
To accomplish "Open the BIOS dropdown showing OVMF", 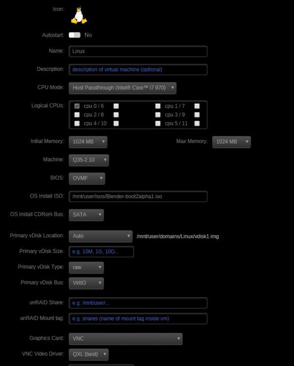I will point(87,178).
